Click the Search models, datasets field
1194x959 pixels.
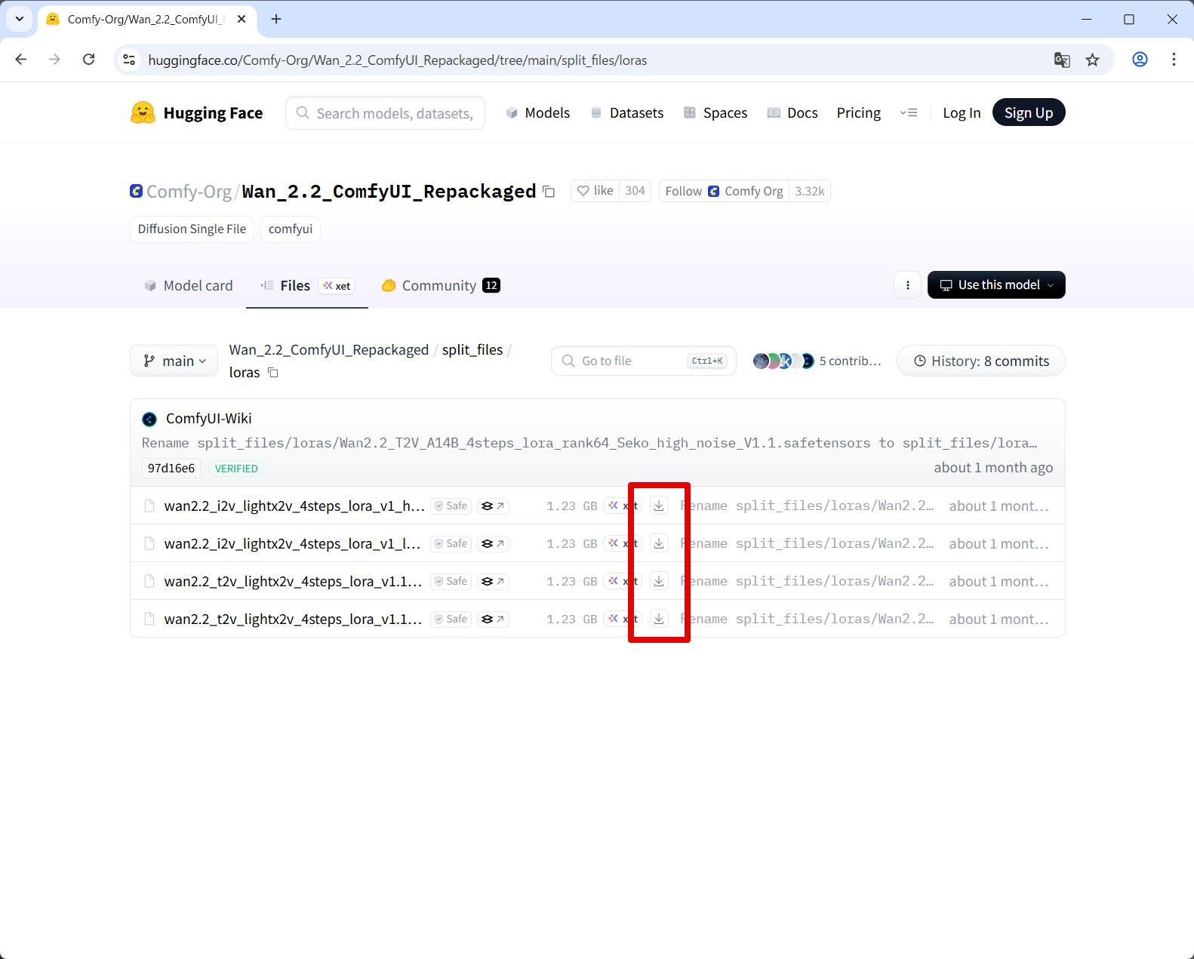[x=385, y=112]
